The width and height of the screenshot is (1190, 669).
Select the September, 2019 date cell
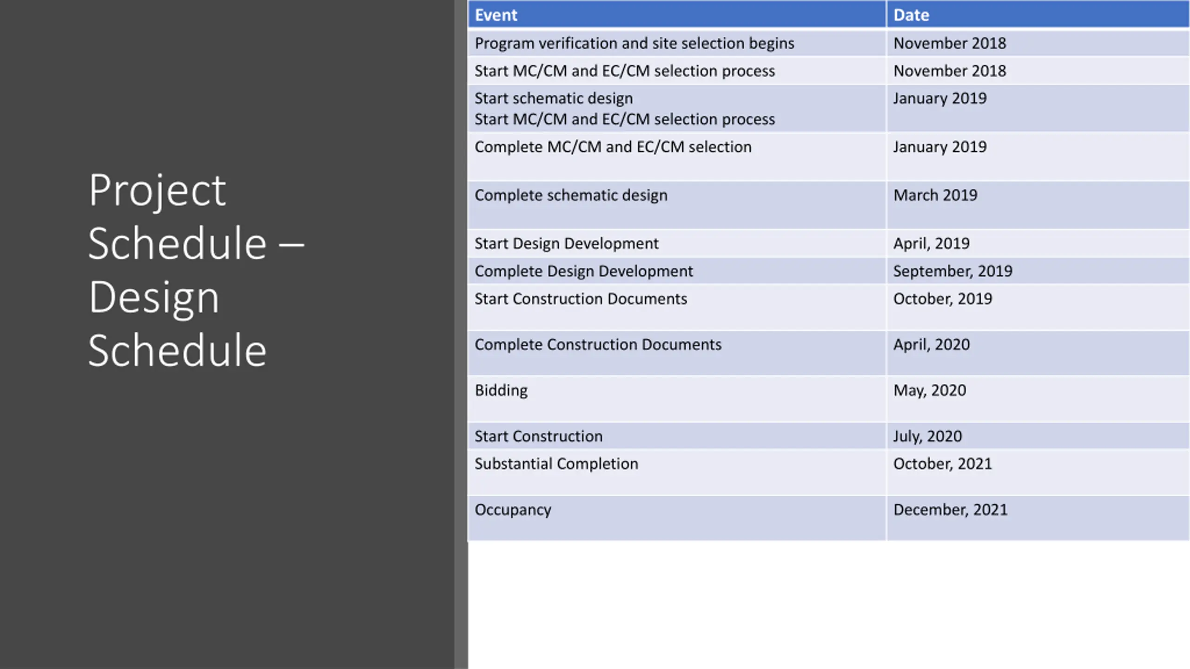(1038, 271)
